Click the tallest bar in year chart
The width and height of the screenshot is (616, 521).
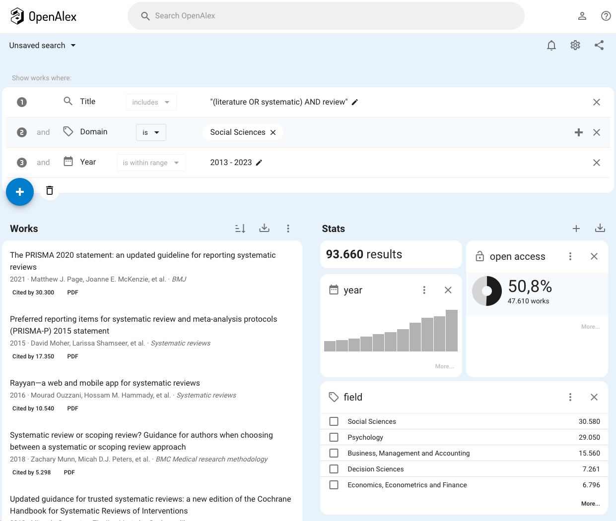click(x=451, y=331)
